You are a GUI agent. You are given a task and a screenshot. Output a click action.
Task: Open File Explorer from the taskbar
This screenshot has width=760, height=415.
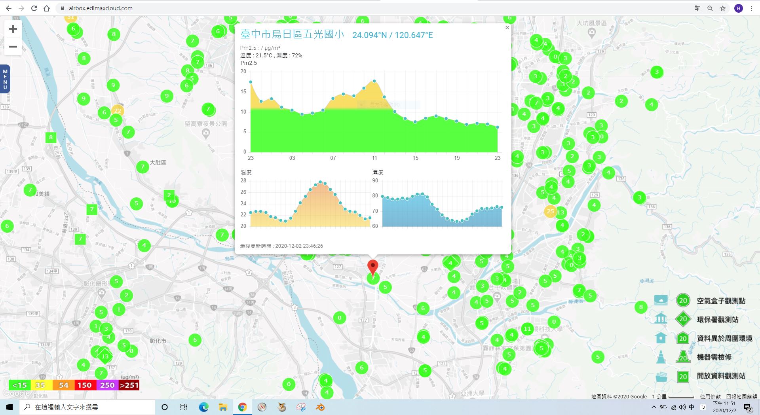pos(223,407)
